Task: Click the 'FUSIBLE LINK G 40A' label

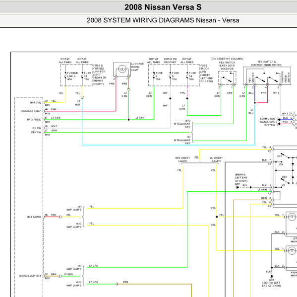Action: click(x=72, y=76)
